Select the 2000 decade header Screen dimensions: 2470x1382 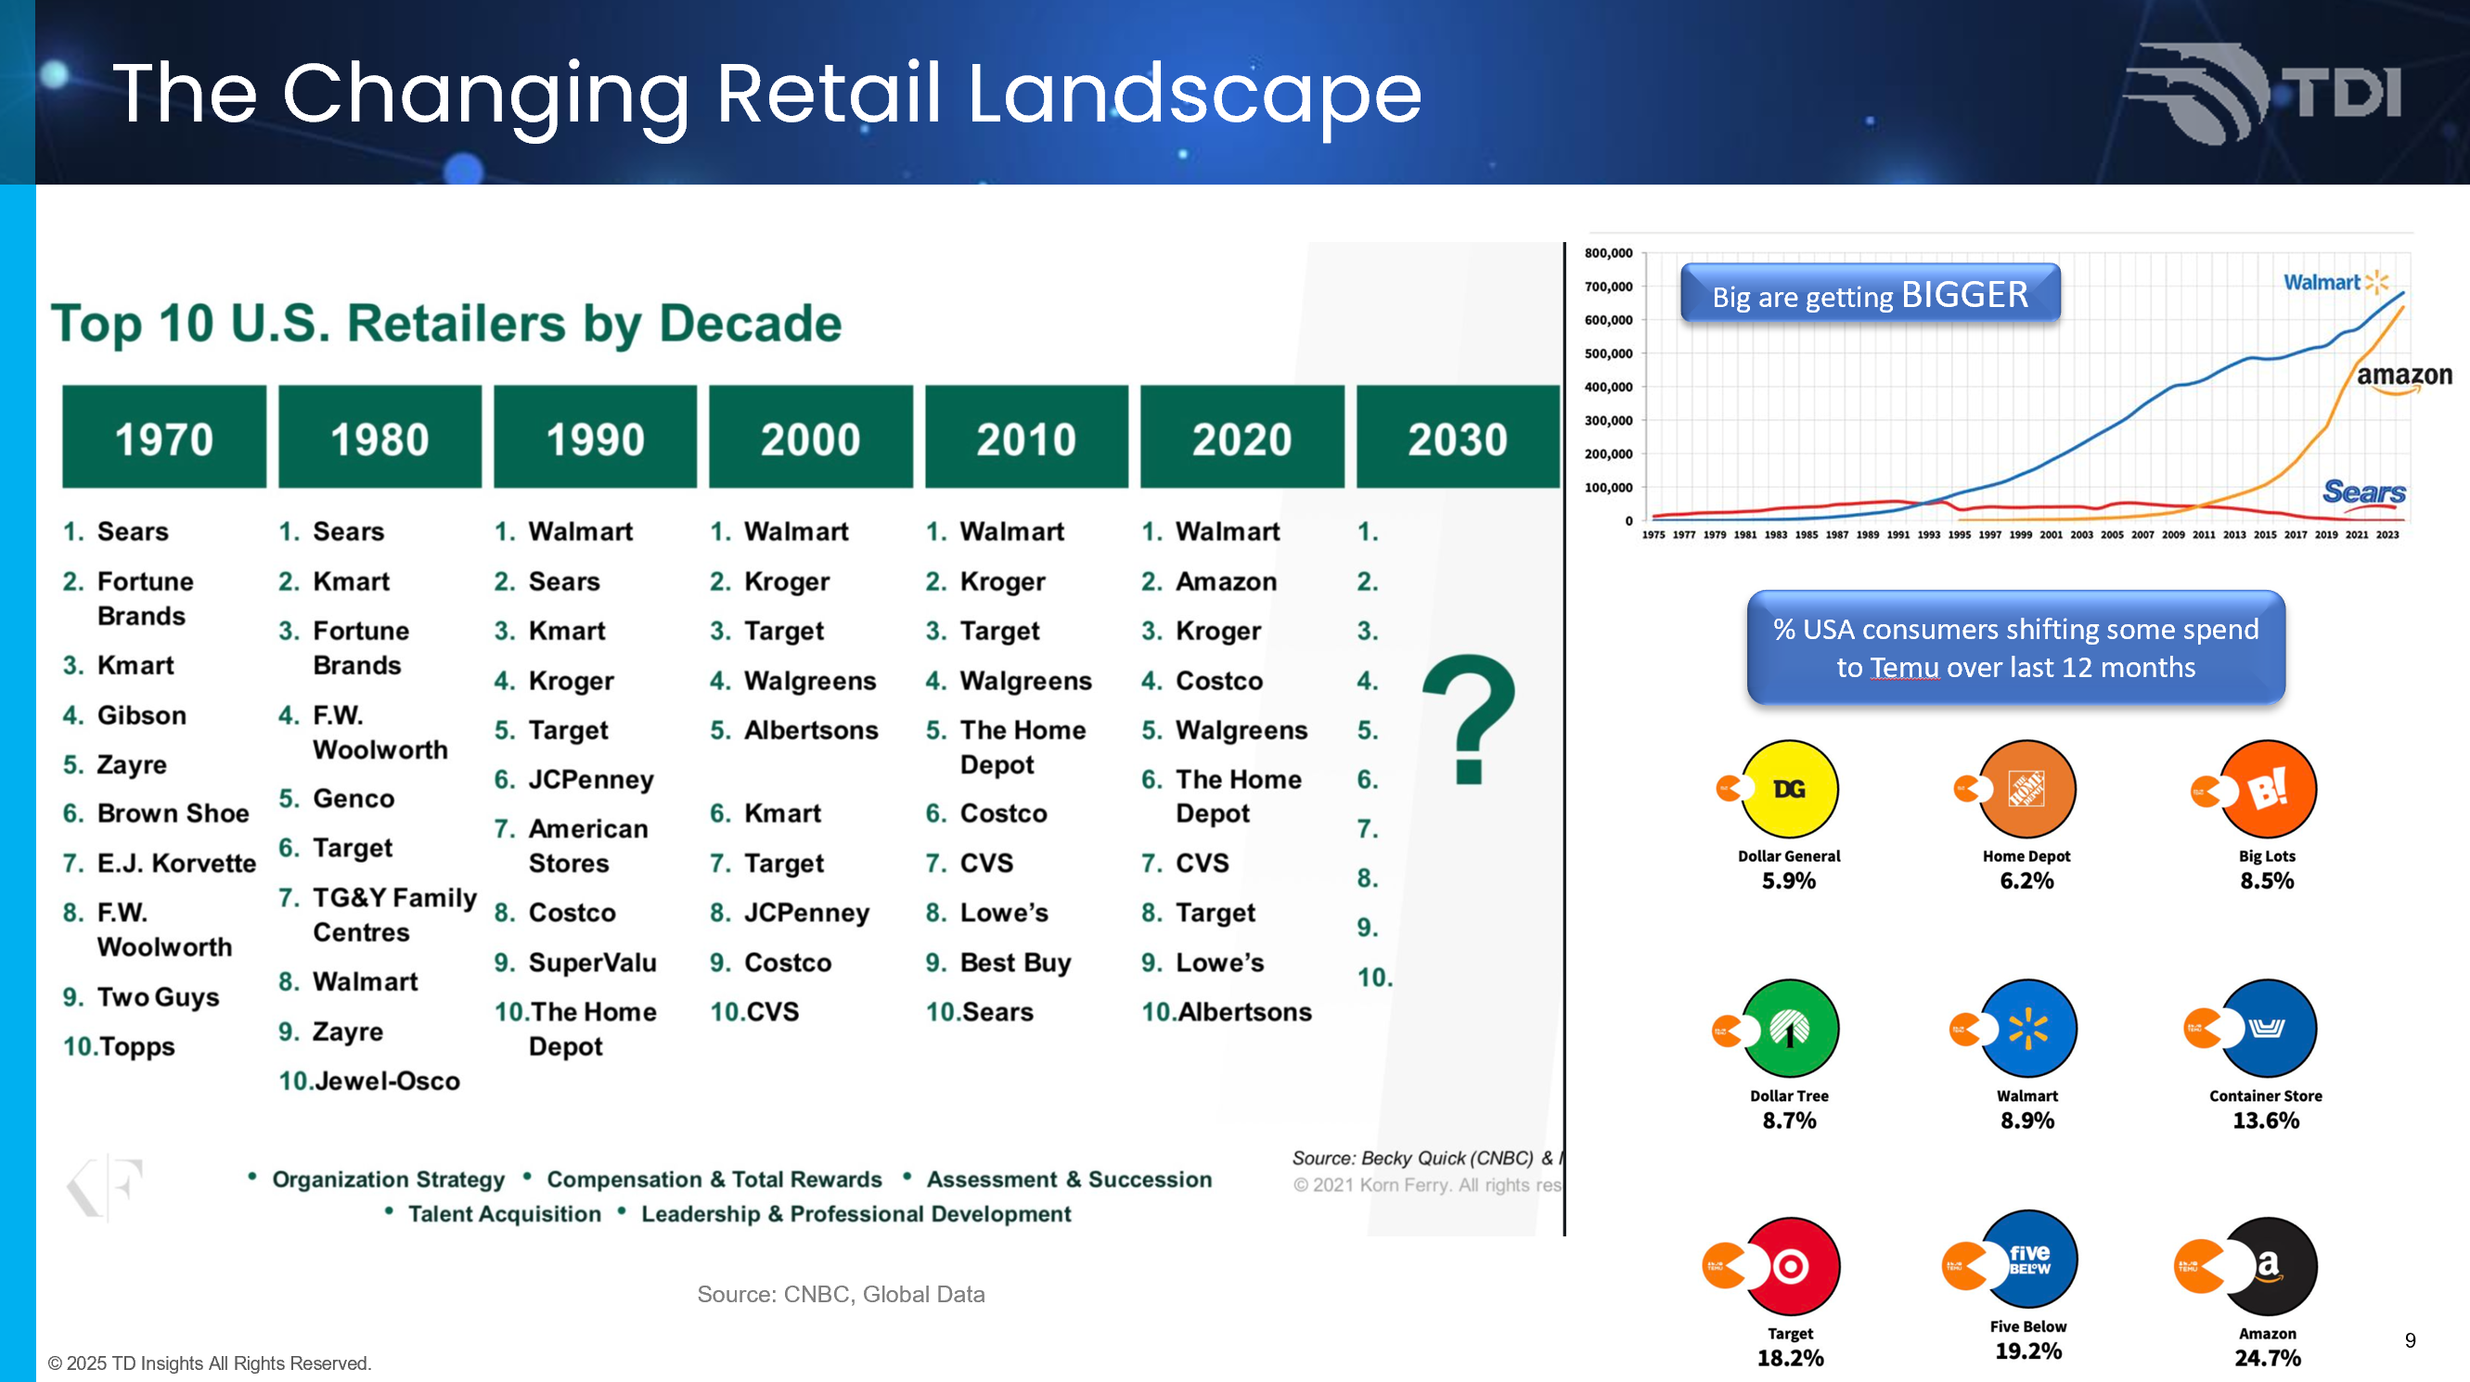[811, 437]
